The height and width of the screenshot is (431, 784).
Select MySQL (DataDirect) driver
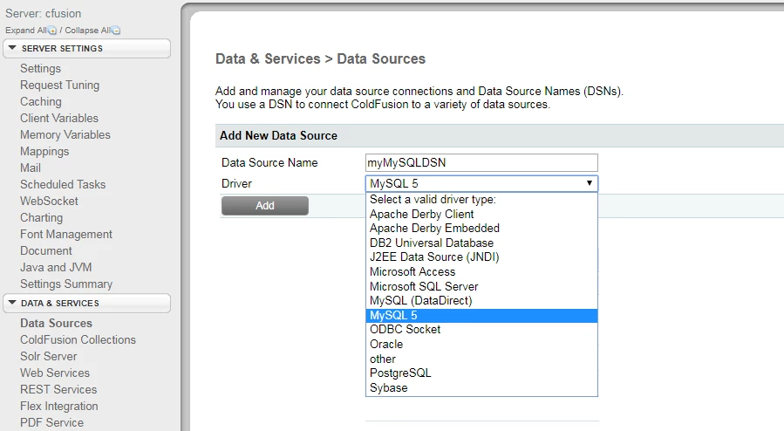481,300
